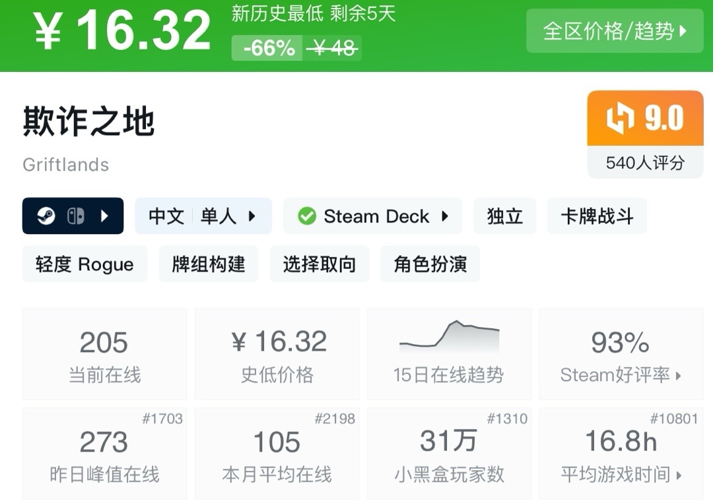
Task: Click the Heybox logo on score badge
Action: [620, 119]
